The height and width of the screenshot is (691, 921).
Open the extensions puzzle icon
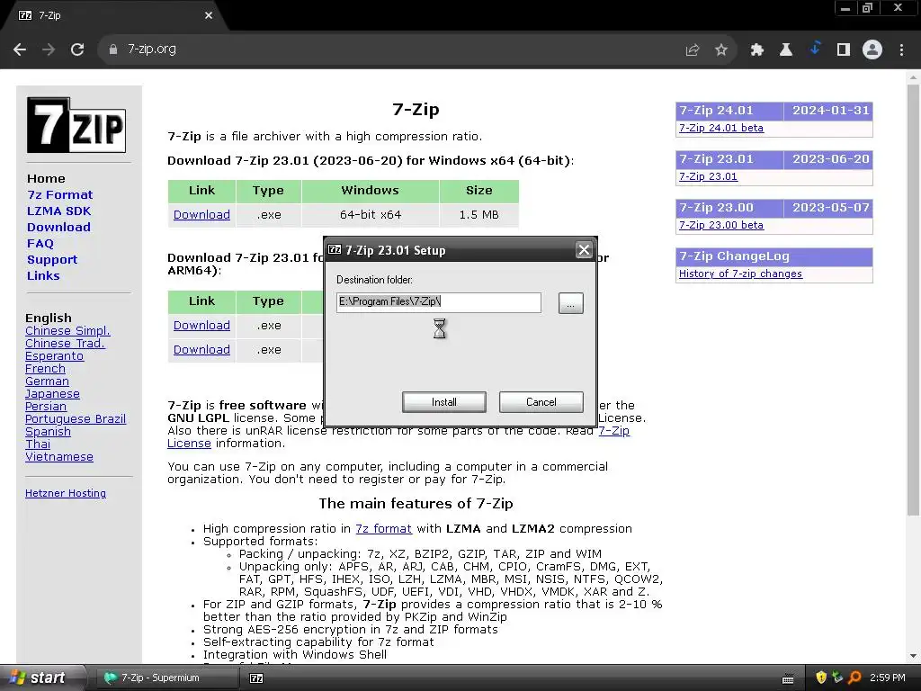pos(757,50)
